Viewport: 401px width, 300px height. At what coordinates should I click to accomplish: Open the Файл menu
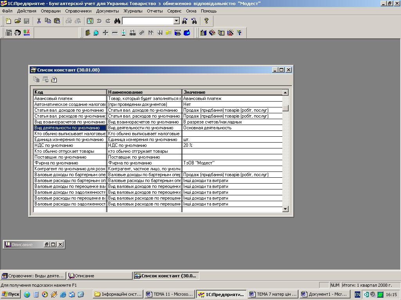pyautogui.click(x=7, y=11)
